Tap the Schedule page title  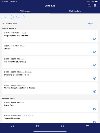coord(50,6)
